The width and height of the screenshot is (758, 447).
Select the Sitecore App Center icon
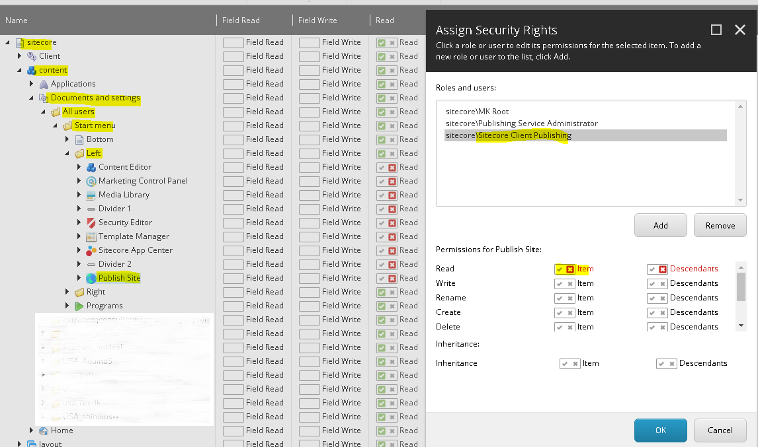[91, 251]
